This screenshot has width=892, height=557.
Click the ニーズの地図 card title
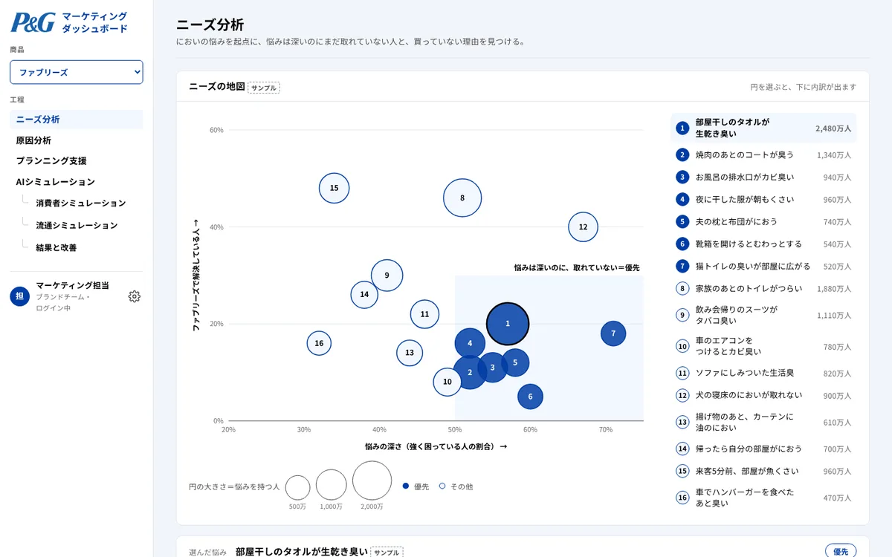pyautogui.click(x=217, y=87)
